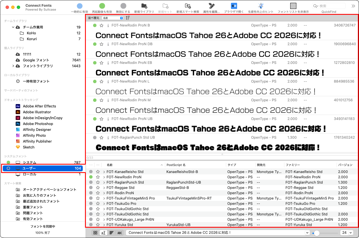
Task: Toggle activation dot for FOT-NewRodin ProN B
Action: pos(95,25)
